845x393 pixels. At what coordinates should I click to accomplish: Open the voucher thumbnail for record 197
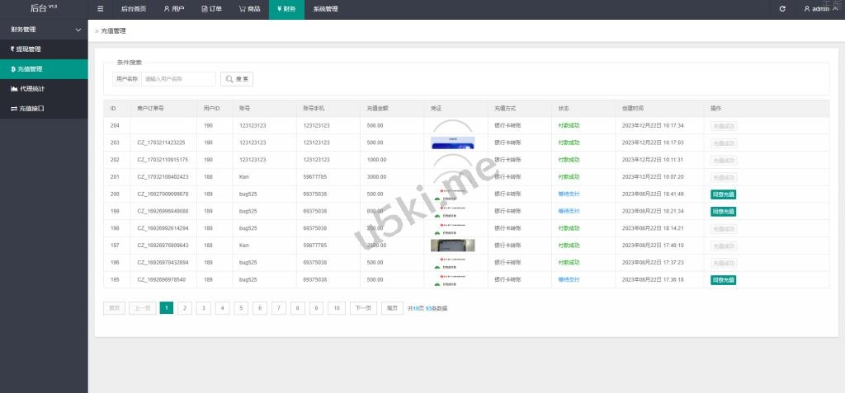452,246
